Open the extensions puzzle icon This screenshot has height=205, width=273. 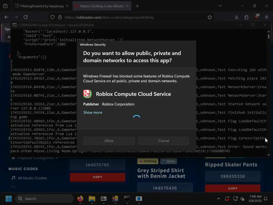tap(246, 17)
